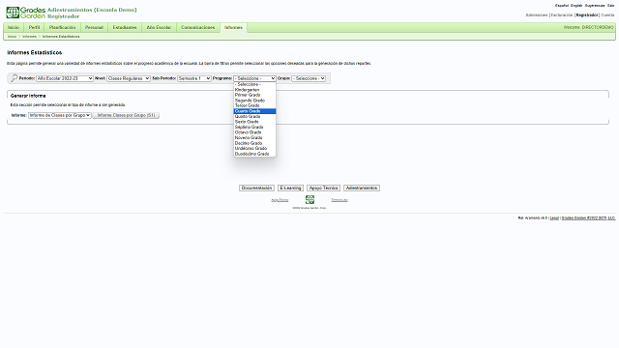The image size is (619, 348).
Task: Open the Informe type dropdown
Action: [60, 115]
